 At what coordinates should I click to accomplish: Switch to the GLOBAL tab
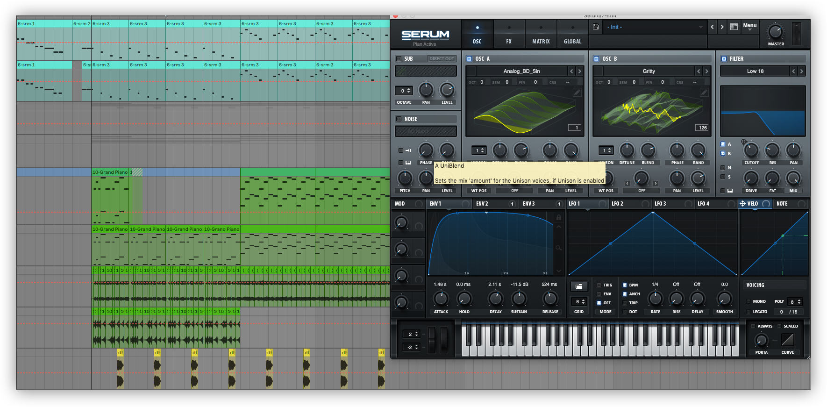[x=573, y=34]
